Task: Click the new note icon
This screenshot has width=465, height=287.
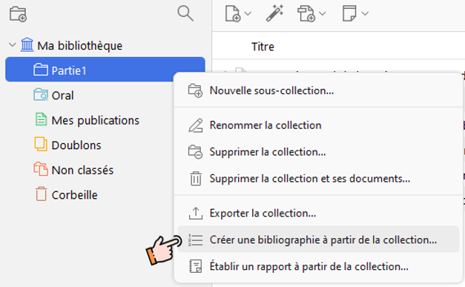Action: (x=349, y=13)
